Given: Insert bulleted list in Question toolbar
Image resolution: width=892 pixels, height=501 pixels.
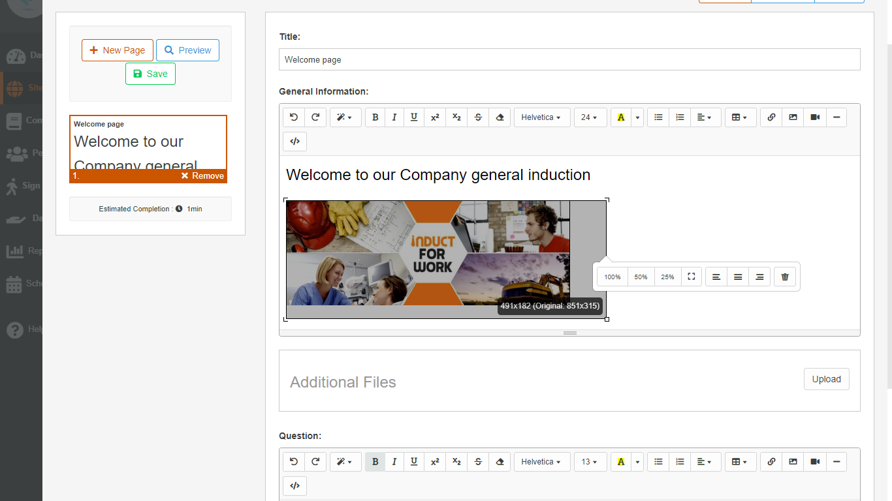Looking at the screenshot, I should pos(658,462).
